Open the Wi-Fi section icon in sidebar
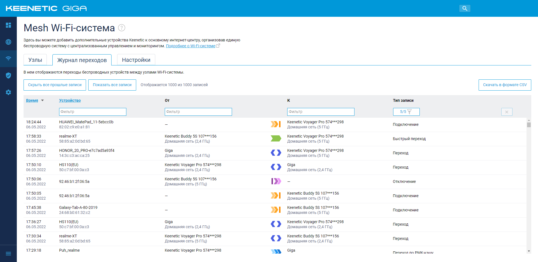The image size is (538, 262). click(8, 58)
